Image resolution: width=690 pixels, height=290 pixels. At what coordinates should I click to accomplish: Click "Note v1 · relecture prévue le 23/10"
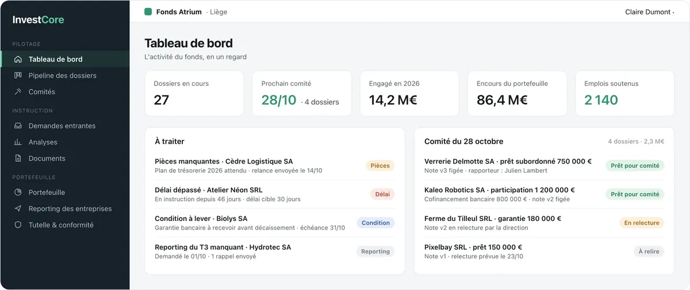474,257
